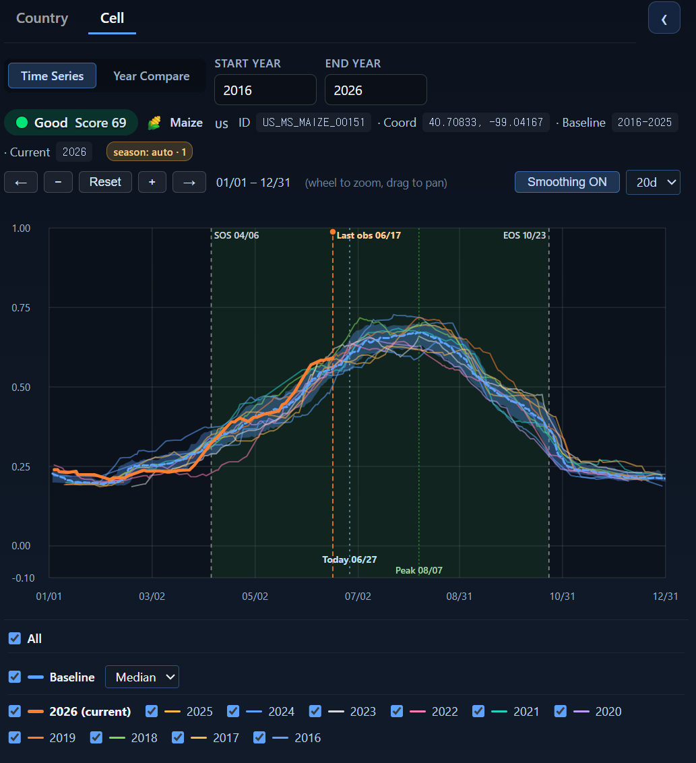
Task: Edit the Start Year field showing 2016
Action: pos(265,90)
